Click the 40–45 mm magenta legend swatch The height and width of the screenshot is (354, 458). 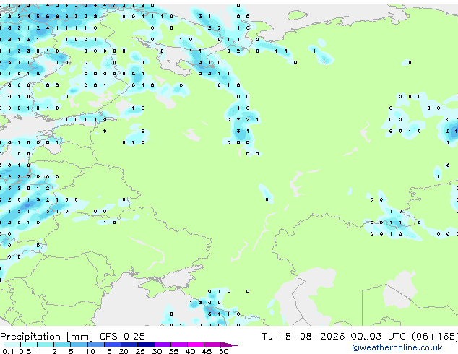click(196, 345)
